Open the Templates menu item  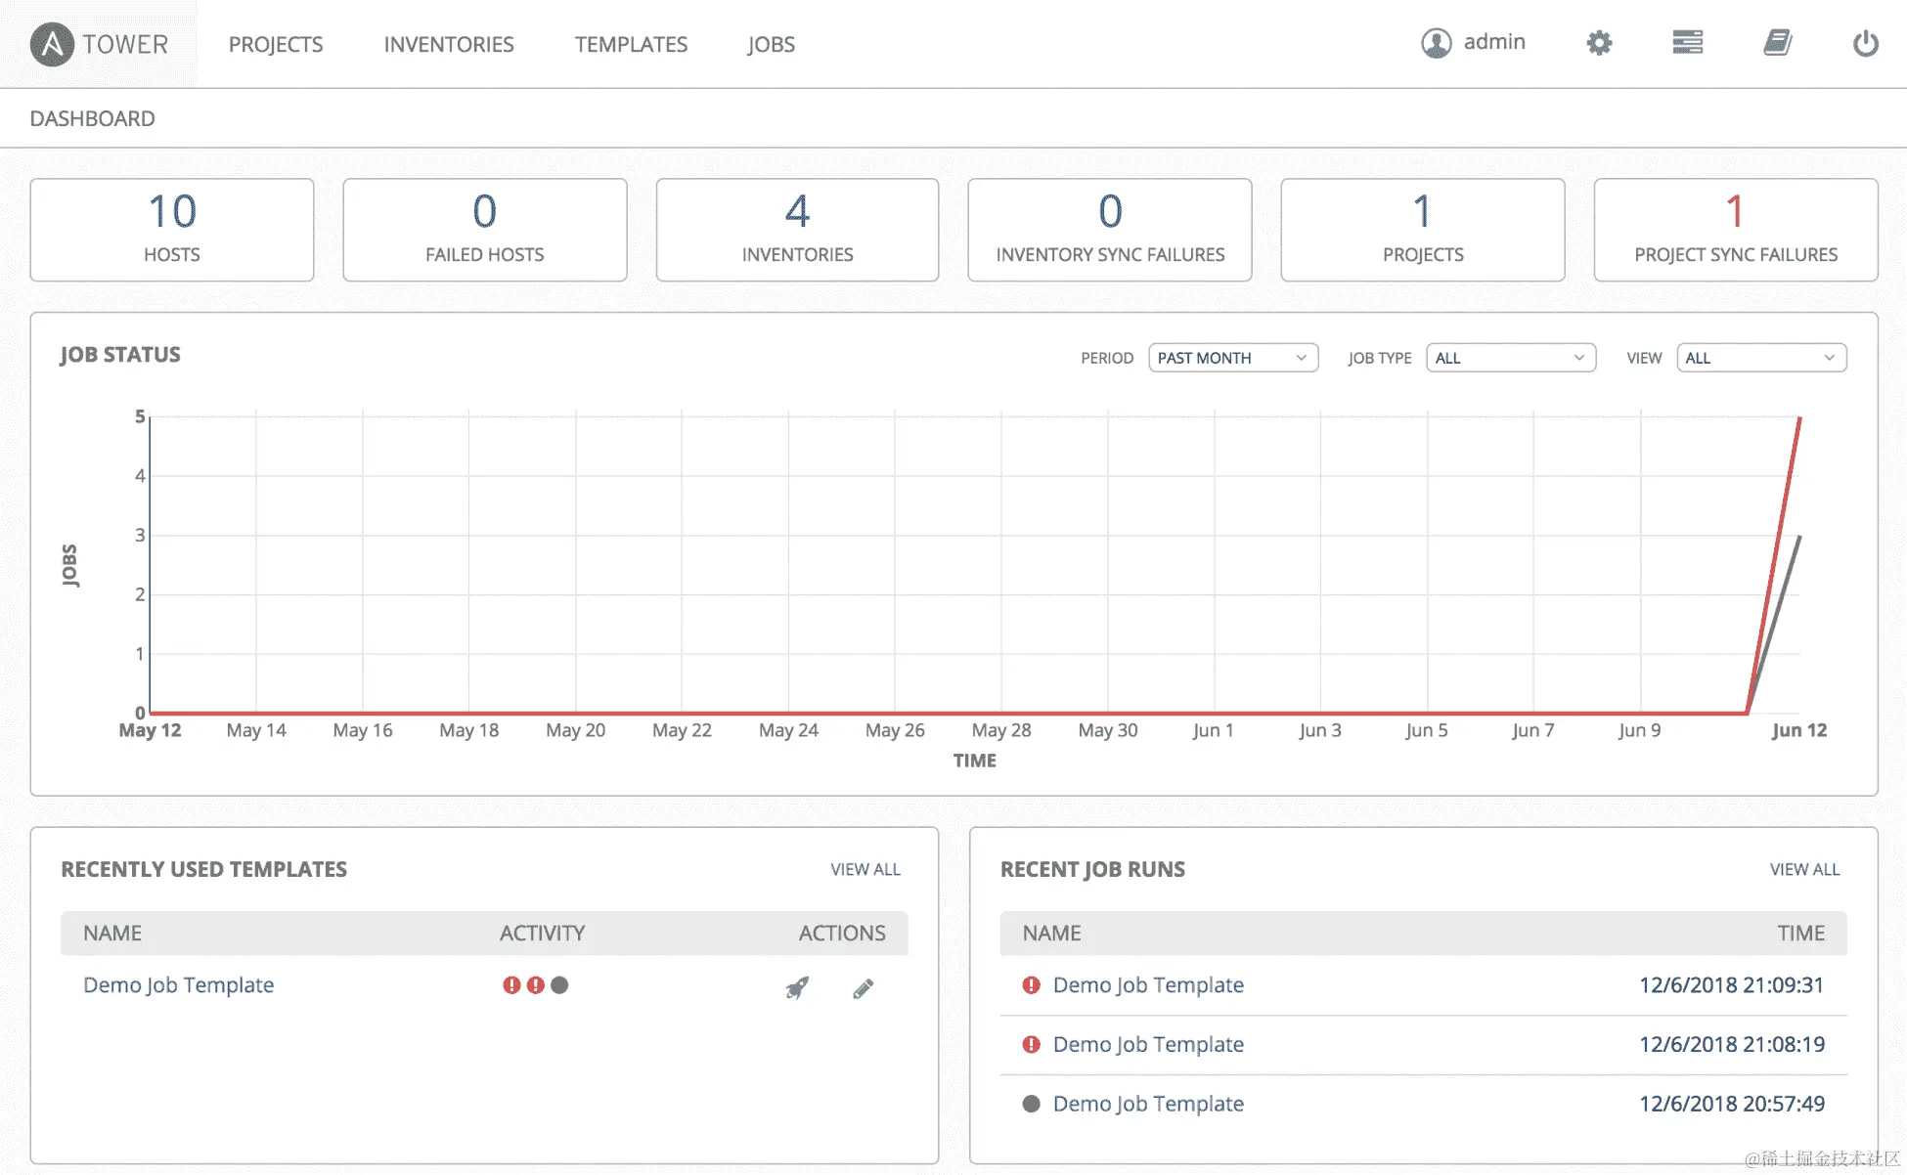631,44
